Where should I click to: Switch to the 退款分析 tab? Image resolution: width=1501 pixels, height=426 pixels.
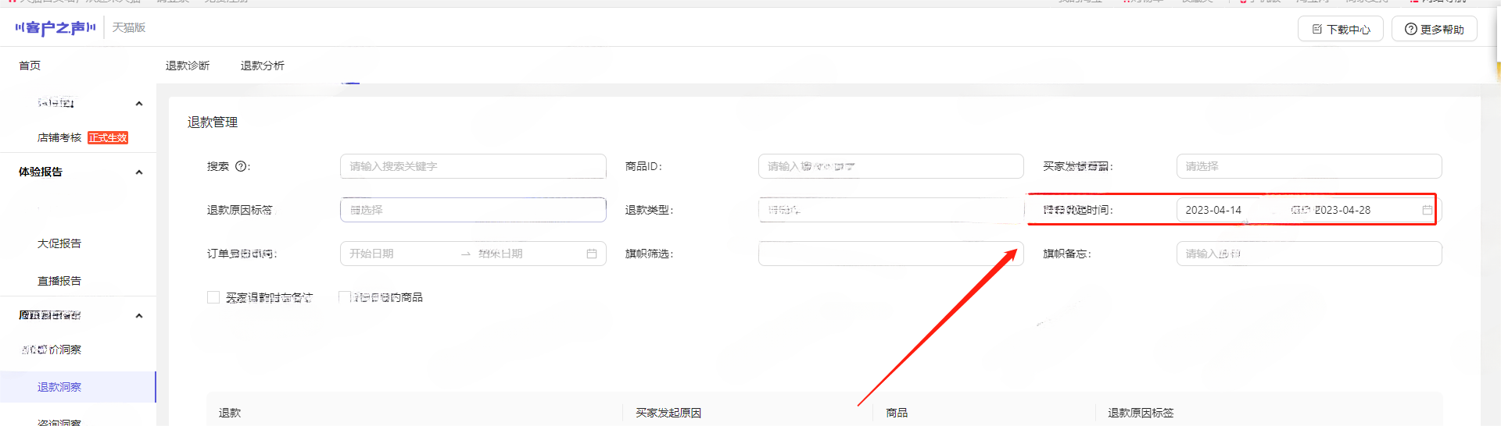pyautogui.click(x=263, y=66)
